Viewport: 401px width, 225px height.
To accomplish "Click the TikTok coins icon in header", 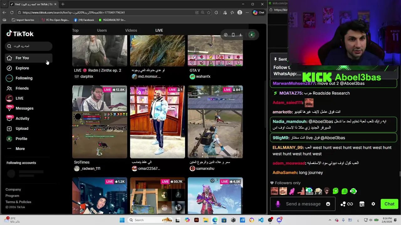I will tap(226, 35).
